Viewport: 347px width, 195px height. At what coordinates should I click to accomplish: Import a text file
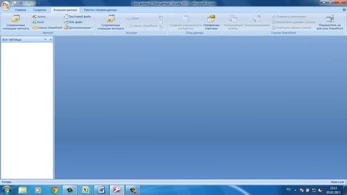78,17
